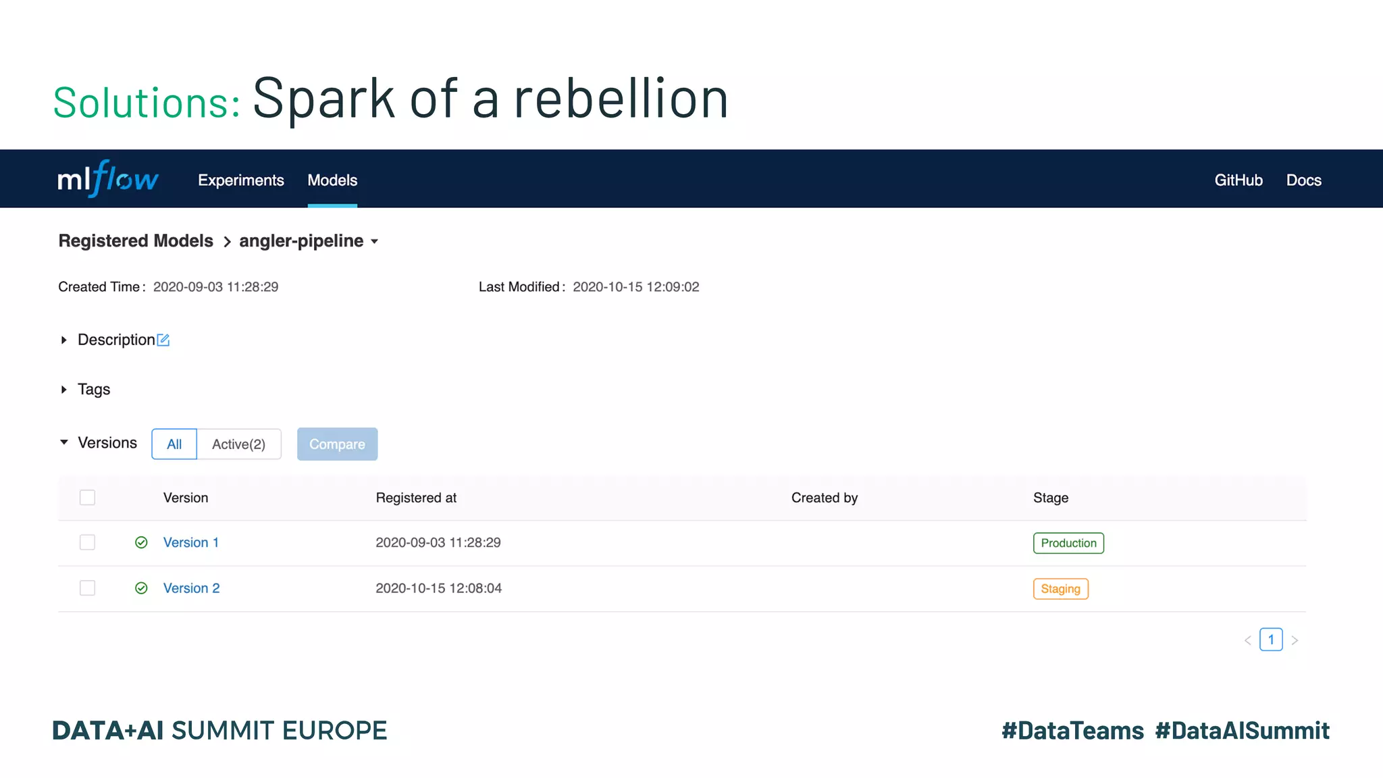This screenshot has width=1383, height=778.
Task: Click the MLflow logo
Action: click(x=108, y=179)
